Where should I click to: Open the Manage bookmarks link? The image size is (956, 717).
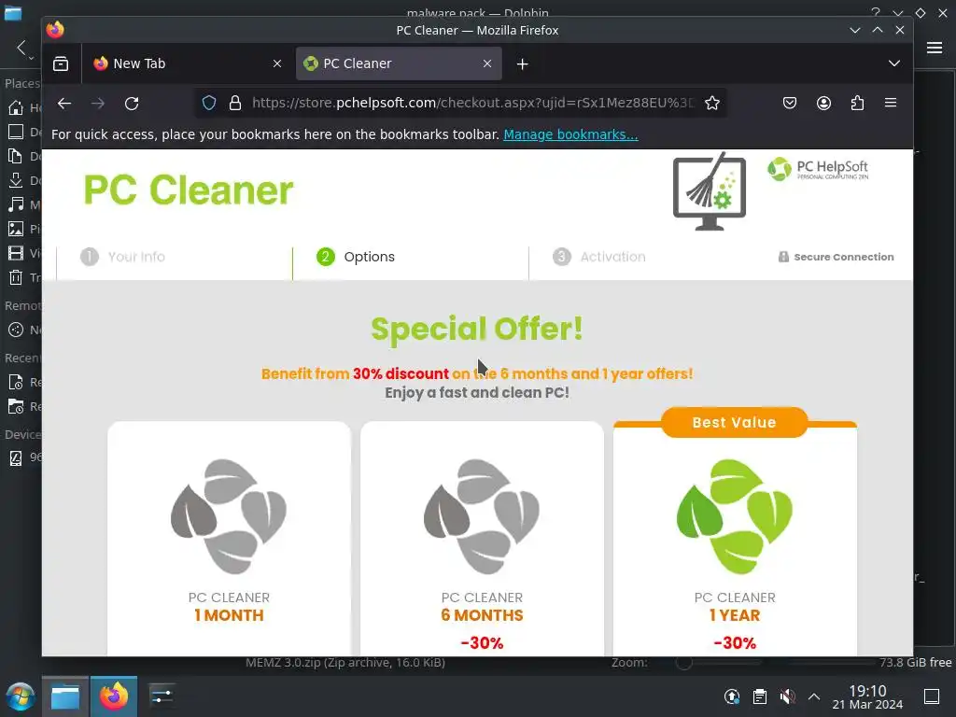tap(570, 134)
